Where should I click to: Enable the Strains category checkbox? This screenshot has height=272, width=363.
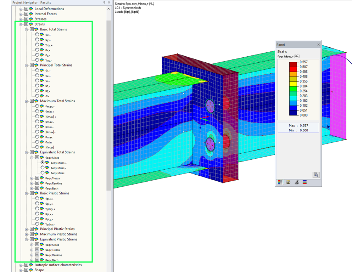pos(27,24)
